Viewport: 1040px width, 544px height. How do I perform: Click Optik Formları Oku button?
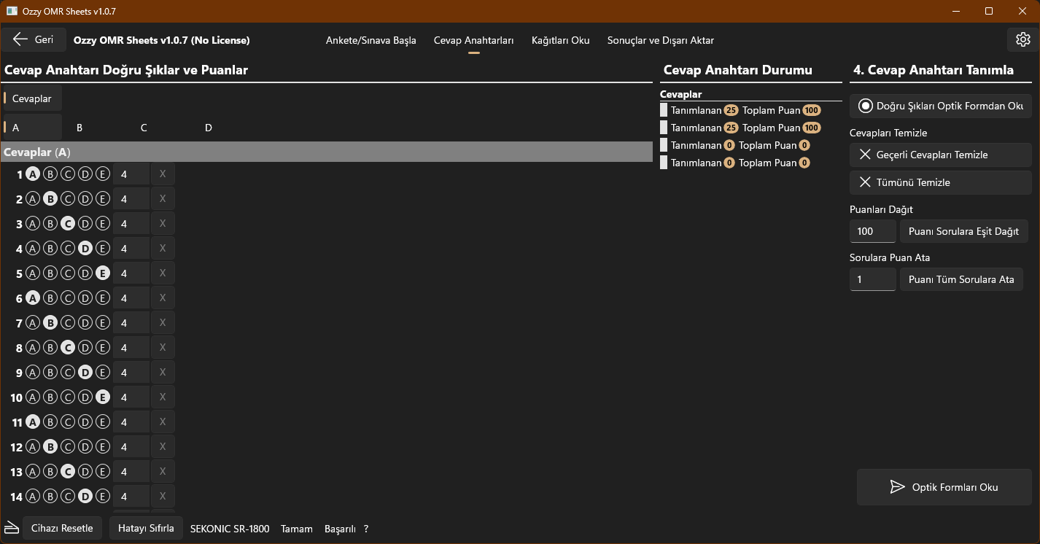(x=944, y=487)
